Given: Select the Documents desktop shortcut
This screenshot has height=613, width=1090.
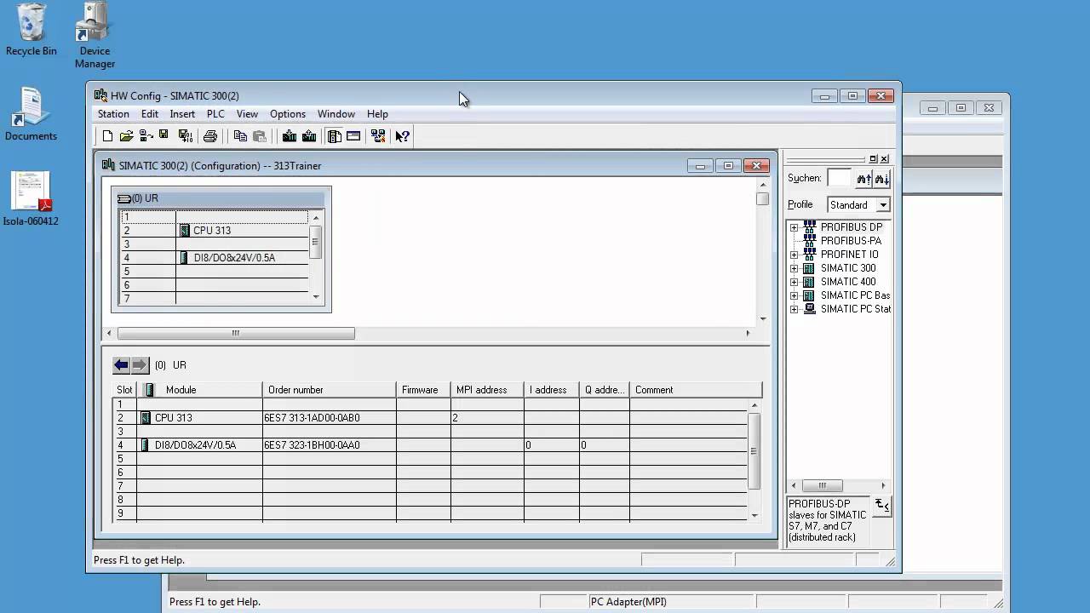Looking at the screenshot, I should coord(31,115).
